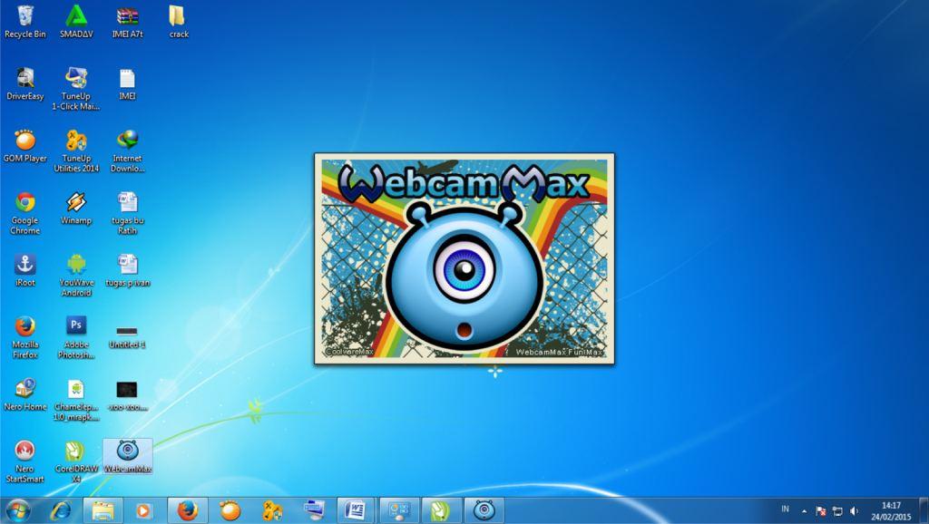This screenshot has width=929, height=524.
Task: Open the network tray icon
Action: pyautogui.click(x=837, y=511)
